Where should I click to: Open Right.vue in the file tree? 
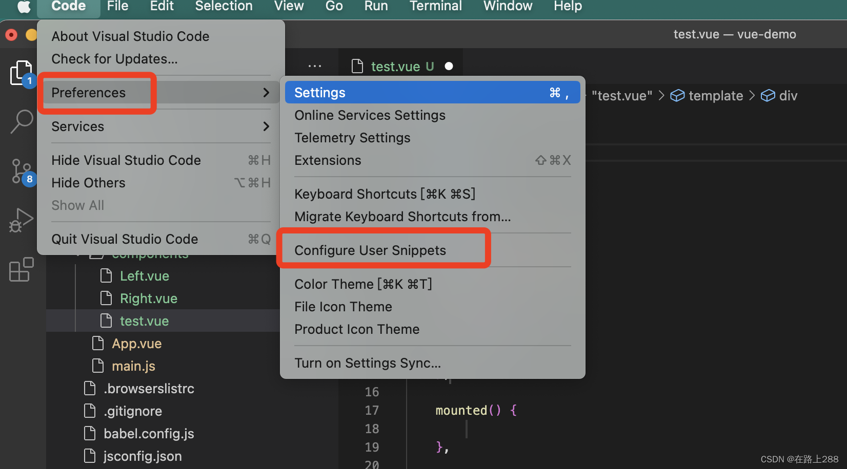[x=149, y=298]
